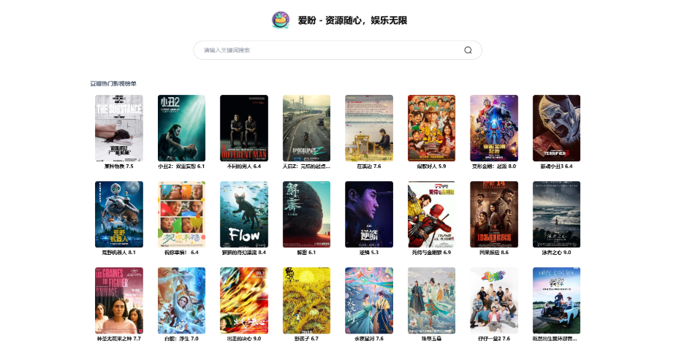Screen dimensions: 687x349
Task: Open the 荒野机器人 robot poster
Action: (x=118, y=215)
